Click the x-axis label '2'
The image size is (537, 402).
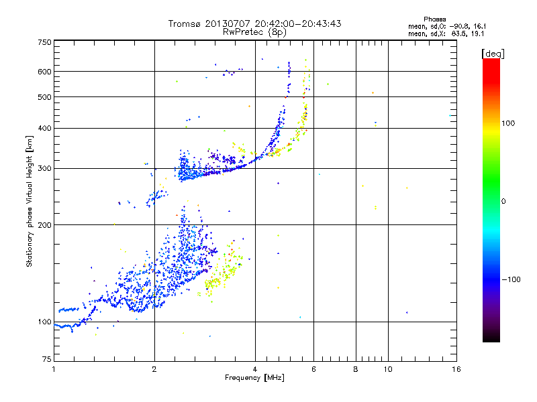154,369
